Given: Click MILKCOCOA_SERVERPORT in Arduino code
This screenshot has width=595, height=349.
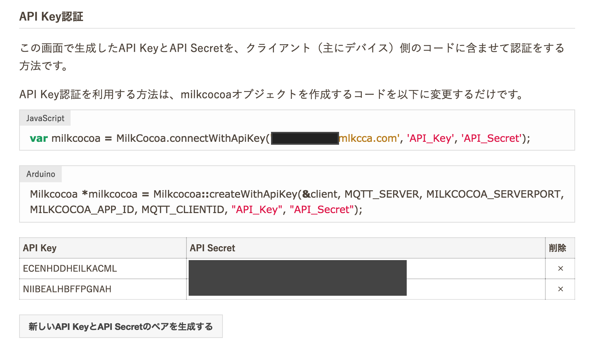Looking at the screenshot, I should coord(494,194).
